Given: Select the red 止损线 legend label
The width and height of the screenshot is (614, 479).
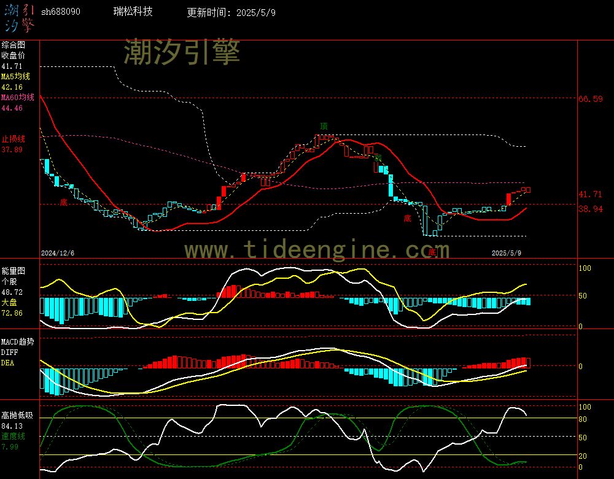Looking at the screenshot, I should (13, 139).
